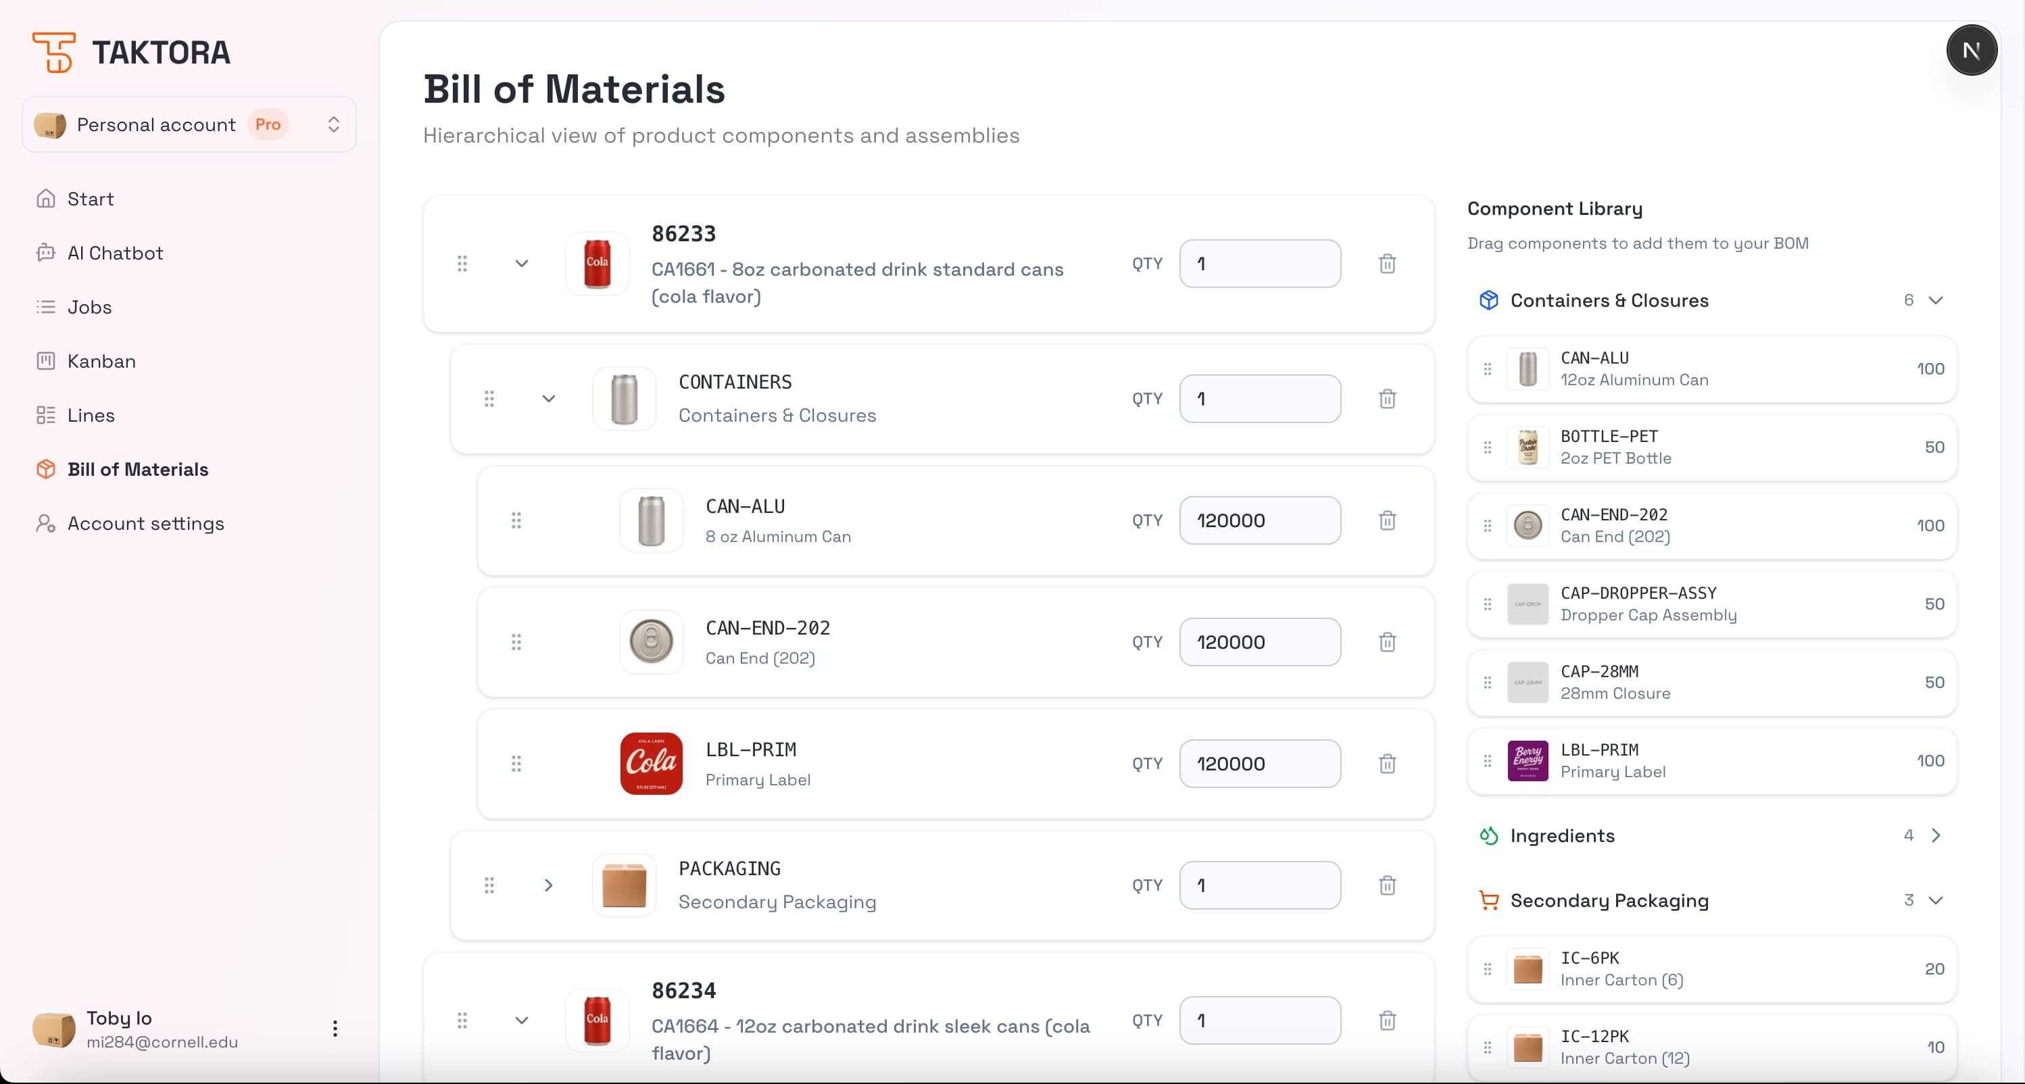Image resolution: width=2025 pixels, height=1084 pixels.
Task: Click QTY field of CAN-END-202
Action: click(x=1259, y=642)
